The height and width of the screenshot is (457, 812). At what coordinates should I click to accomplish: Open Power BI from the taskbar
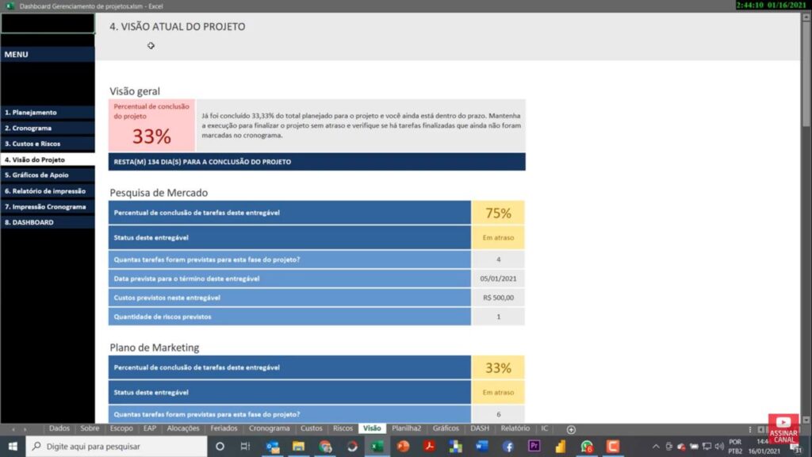pyautogui.click(x=561, y=445)
